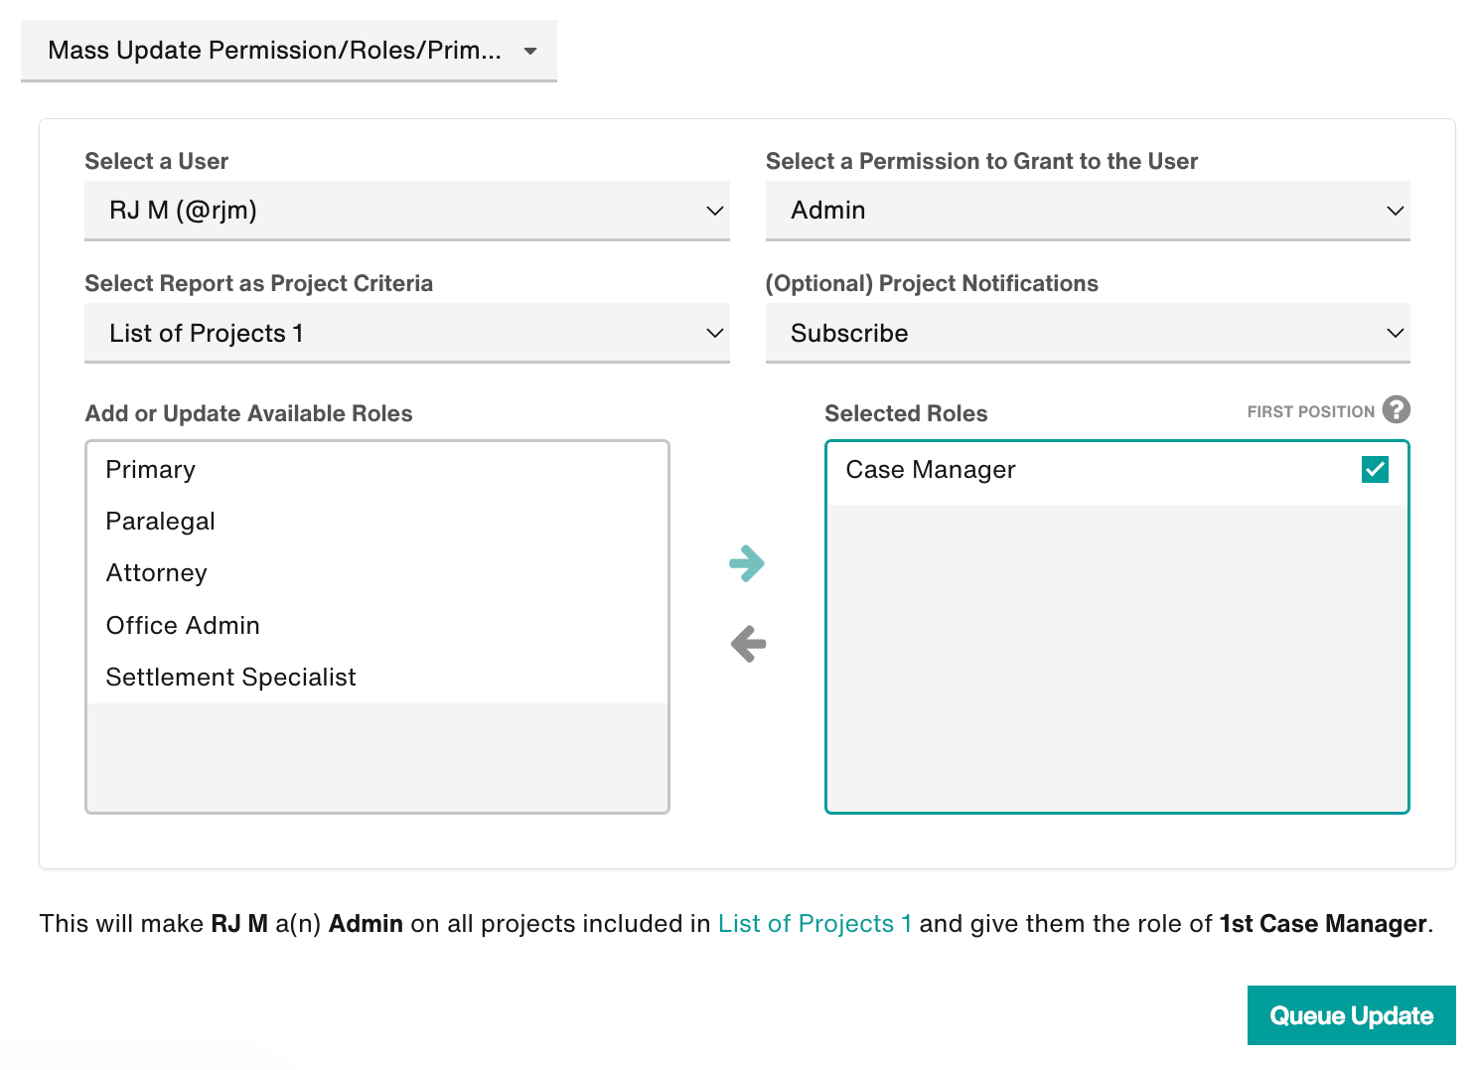Open the List of Projects 1 link
The height and width of the screenshot is (1070, 1480).
pyautogui.click(x=814, y=923)
